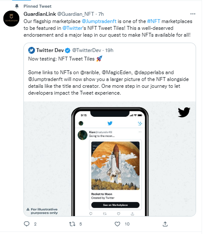This screenshot has height=234, width=208.
Task: Open the three-dot more options menu
Action: (x=193, y=14)
